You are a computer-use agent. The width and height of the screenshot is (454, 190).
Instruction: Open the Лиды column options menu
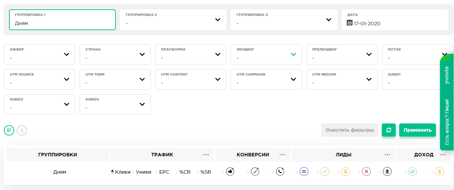coord(387,155)
